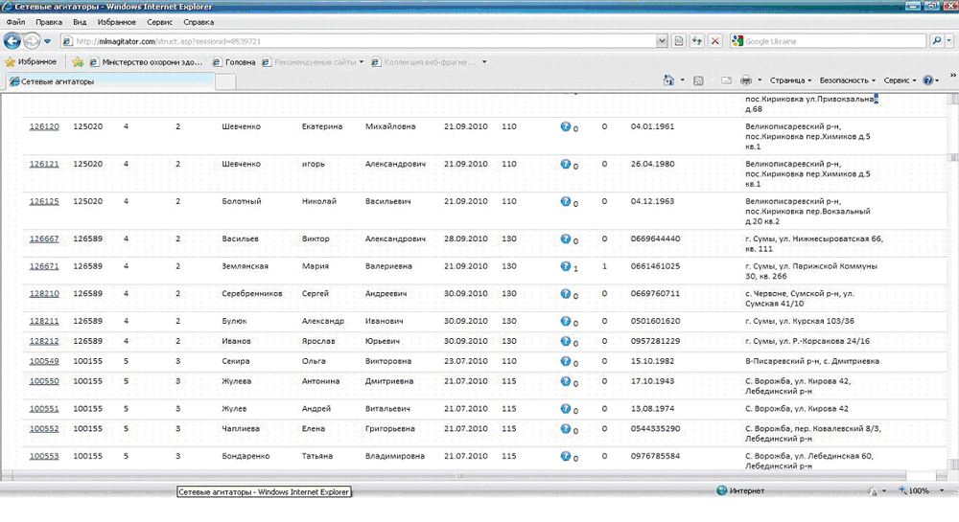959x522 pixels.
Task: Open the zoom level 100% dropdown
Action: pyautogui.click(x=923, y=490)
